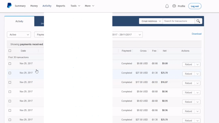Check the box for the $17.00 USD transaction
Viewport: 219px width, 123px height.
[10, 82]
